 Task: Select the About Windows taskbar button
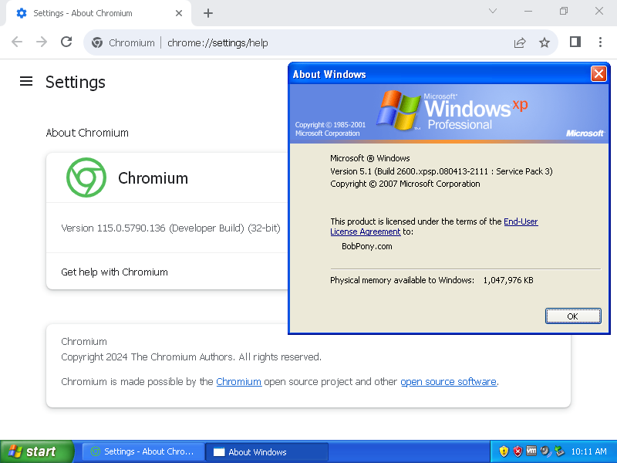click(267, 452)
